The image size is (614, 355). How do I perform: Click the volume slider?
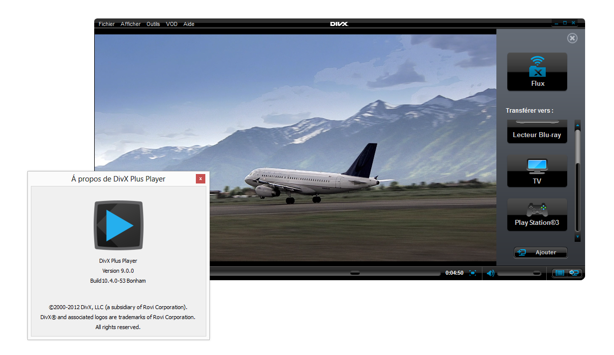[x=519, y=273]
